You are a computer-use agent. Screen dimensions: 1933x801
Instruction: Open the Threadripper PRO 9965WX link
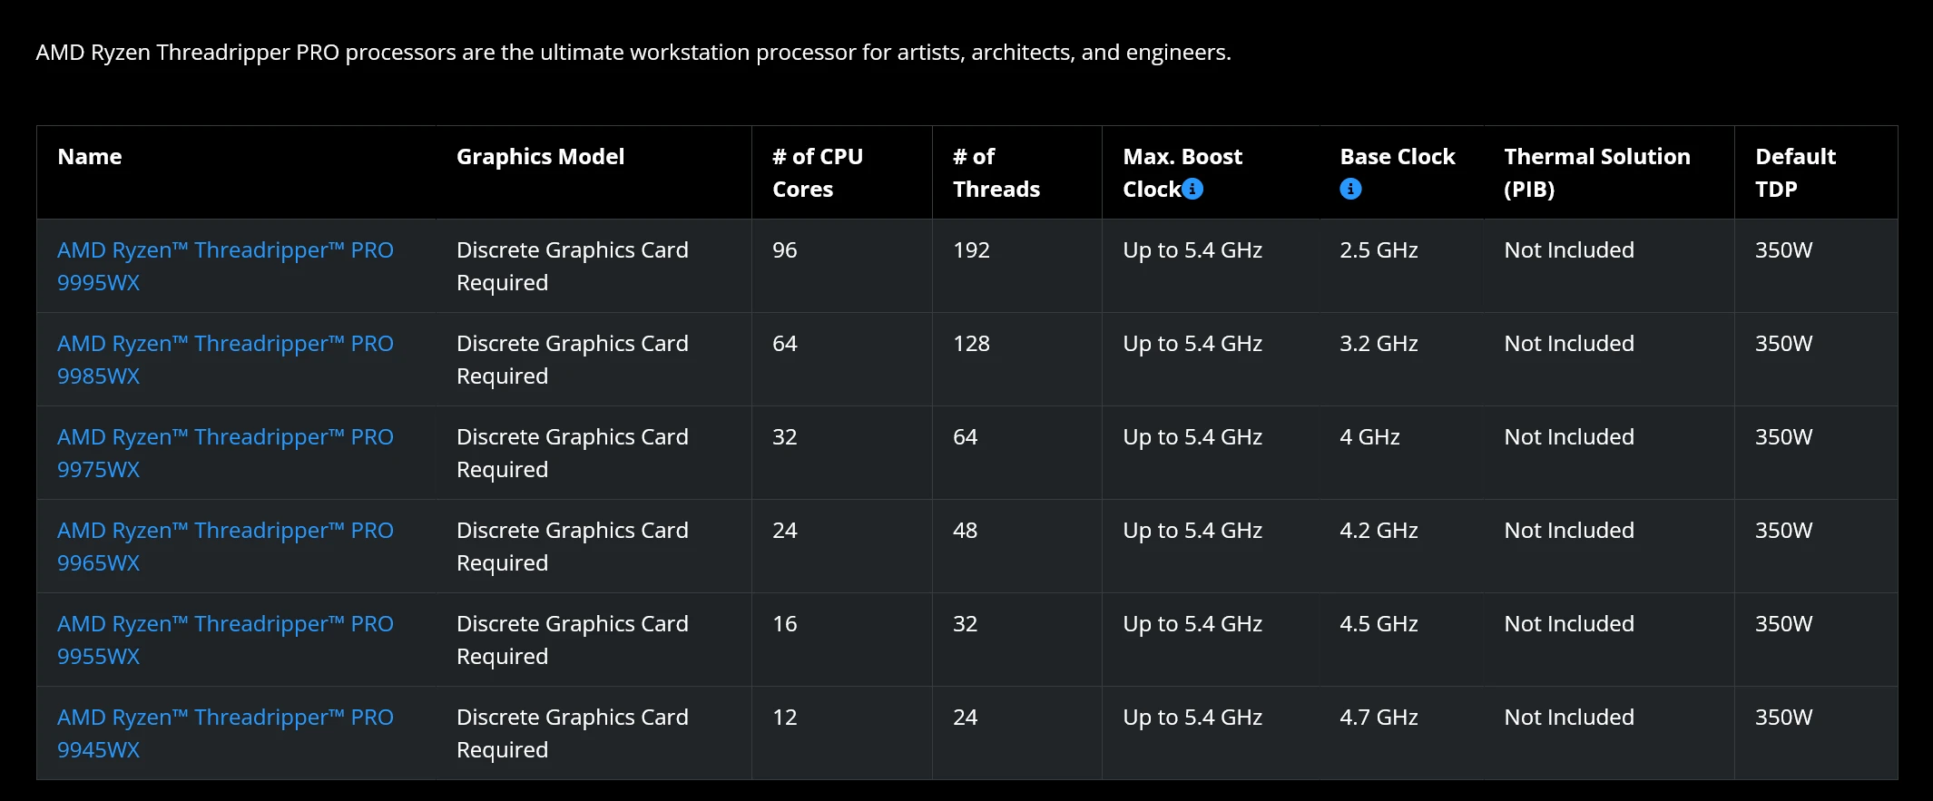224,546
